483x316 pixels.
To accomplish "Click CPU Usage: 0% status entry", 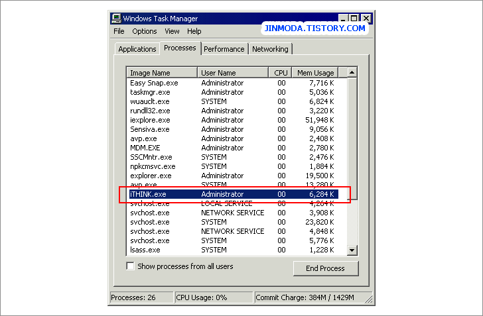I will click(x=214, y=297).
